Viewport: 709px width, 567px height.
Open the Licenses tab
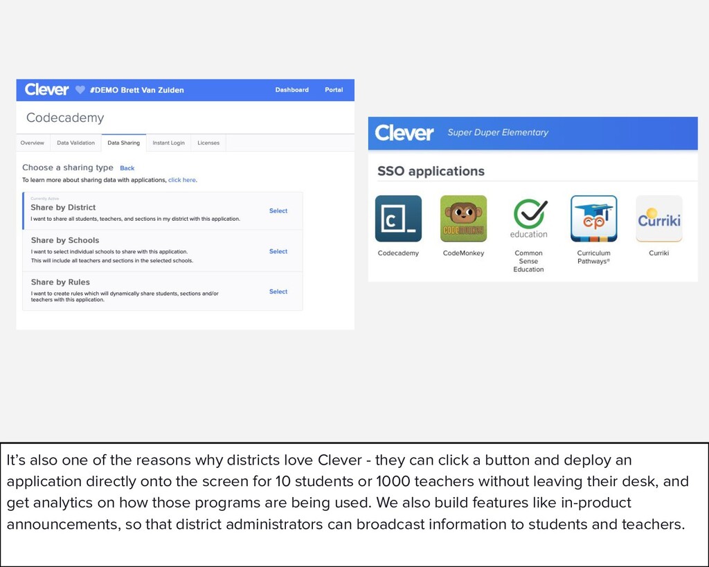coord(208,143)
